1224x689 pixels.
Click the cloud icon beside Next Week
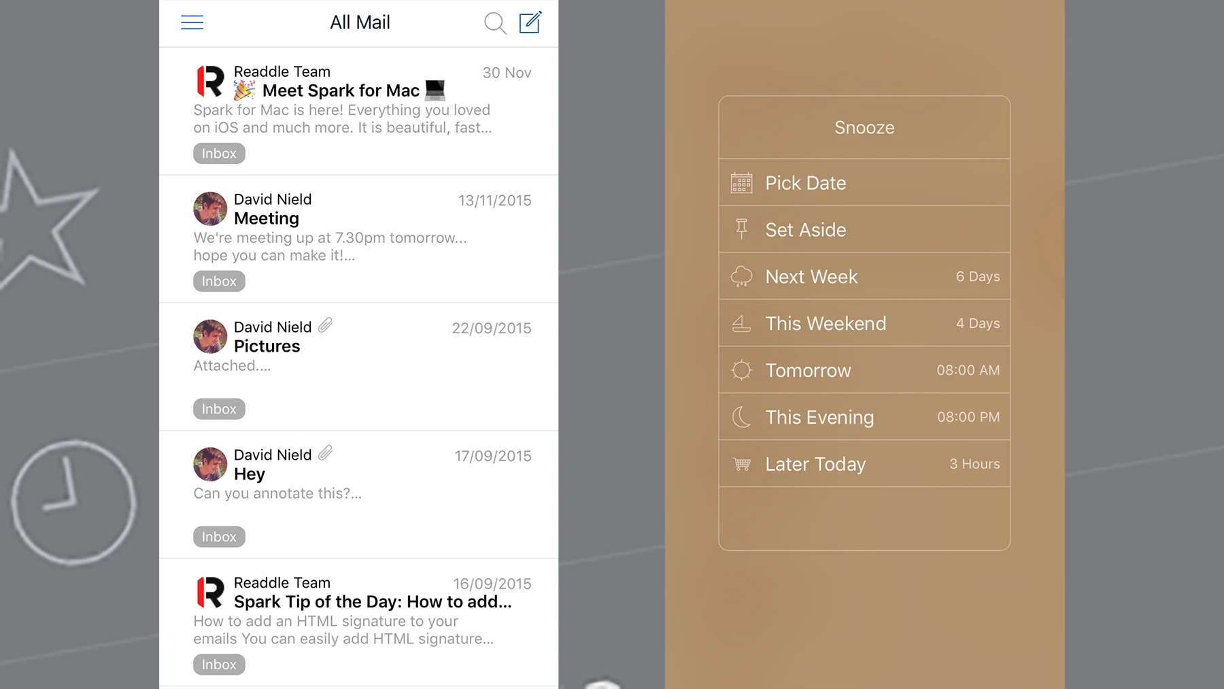[x=741, y=276]
